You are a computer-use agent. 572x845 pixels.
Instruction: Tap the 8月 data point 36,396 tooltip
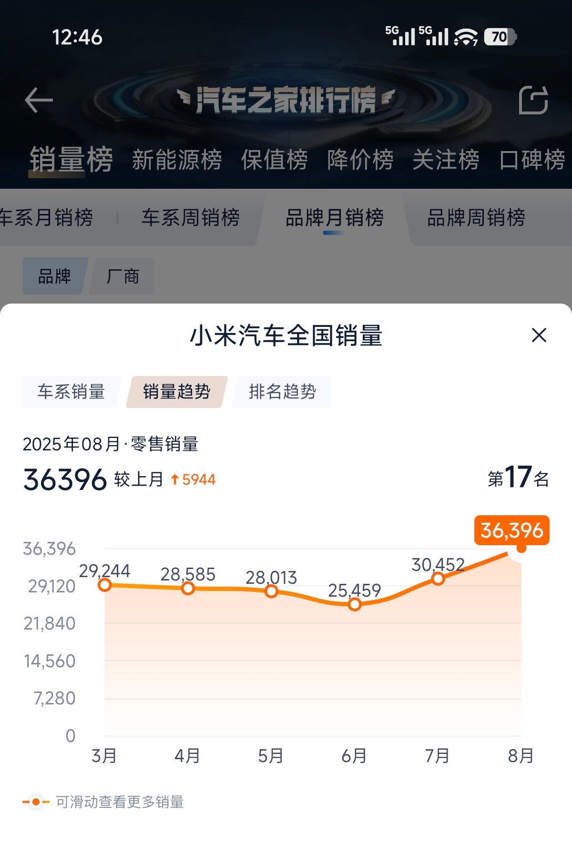[x=512, y=530]
